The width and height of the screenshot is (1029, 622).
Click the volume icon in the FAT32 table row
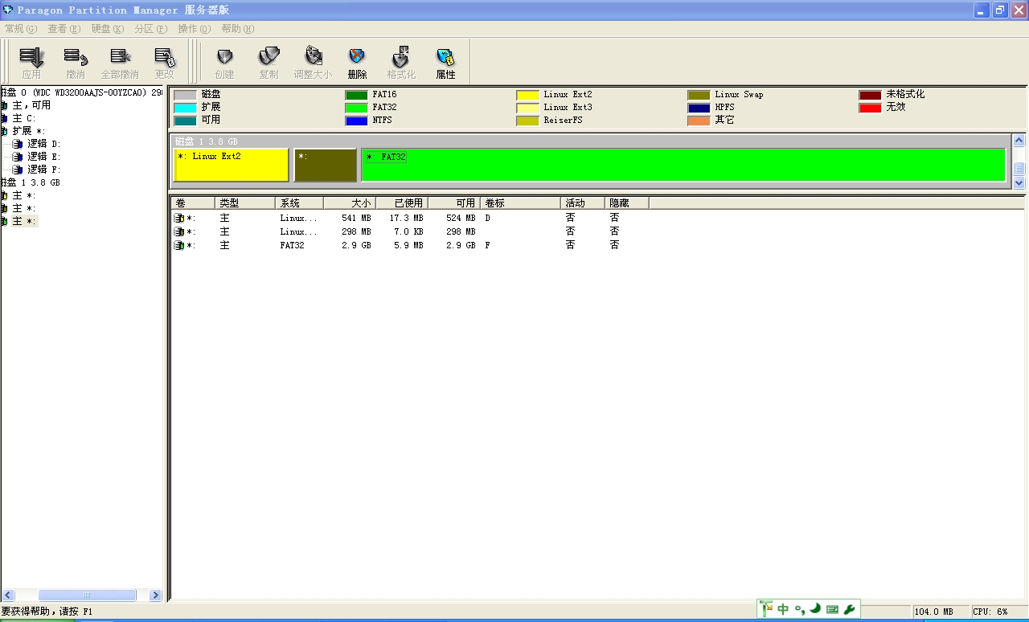click(179, 245)
